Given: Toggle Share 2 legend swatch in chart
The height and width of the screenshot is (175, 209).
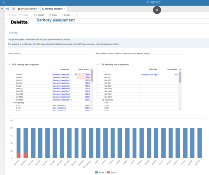Looking at the screenshot, I should (109, 172).
